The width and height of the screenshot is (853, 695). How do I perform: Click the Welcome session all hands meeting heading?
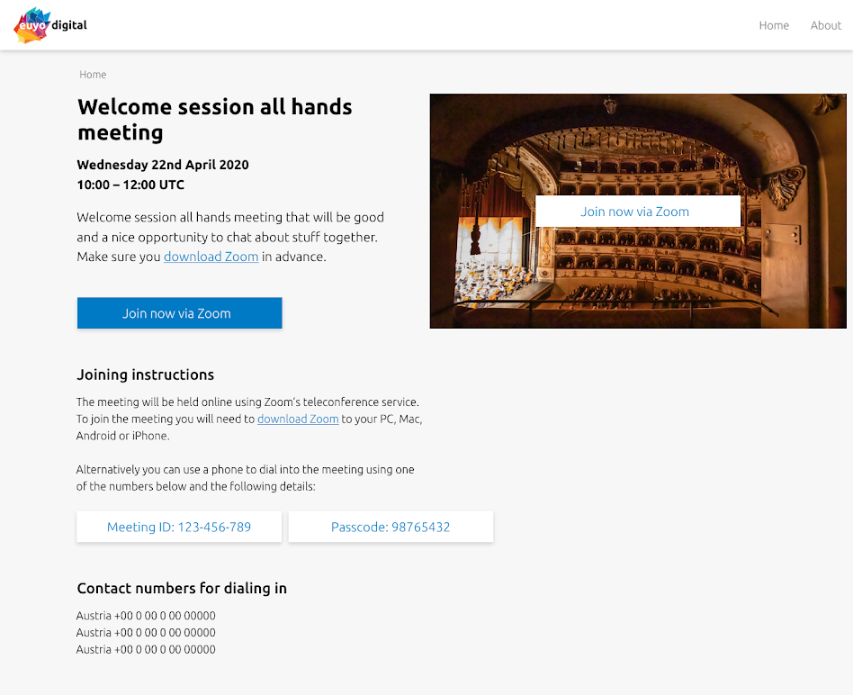pos(215,120)
